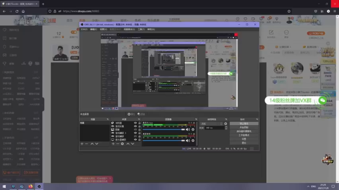Screen dimensions: 339x190
Task: Open OBS settings from controls
Action: point(244,139)
